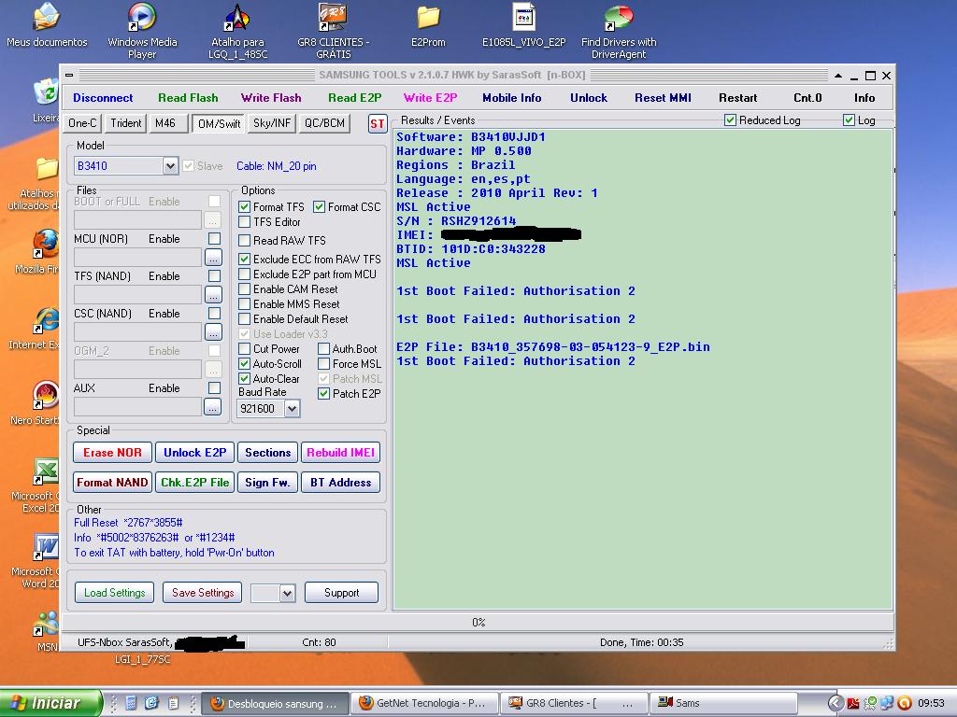
Task: Open settings profile dropdown near Save Settings
Action: (x=288, y=593)
